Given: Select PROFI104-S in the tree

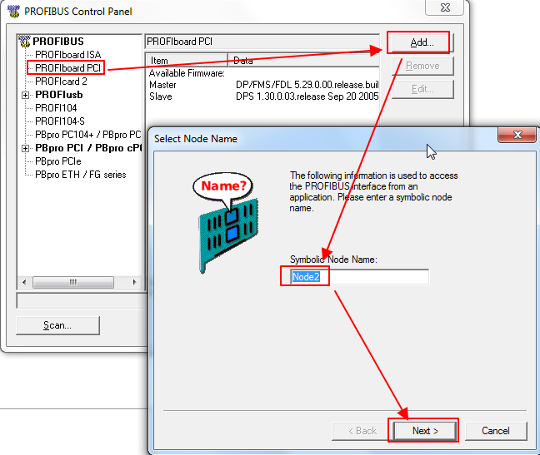Looking at the screenshot, I should (x=60, y=121).
